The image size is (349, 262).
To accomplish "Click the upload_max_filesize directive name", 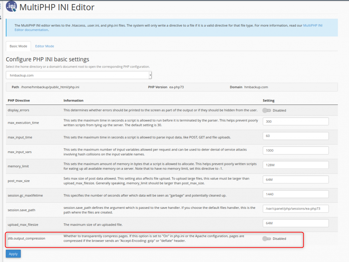I will tap(23, 225).
